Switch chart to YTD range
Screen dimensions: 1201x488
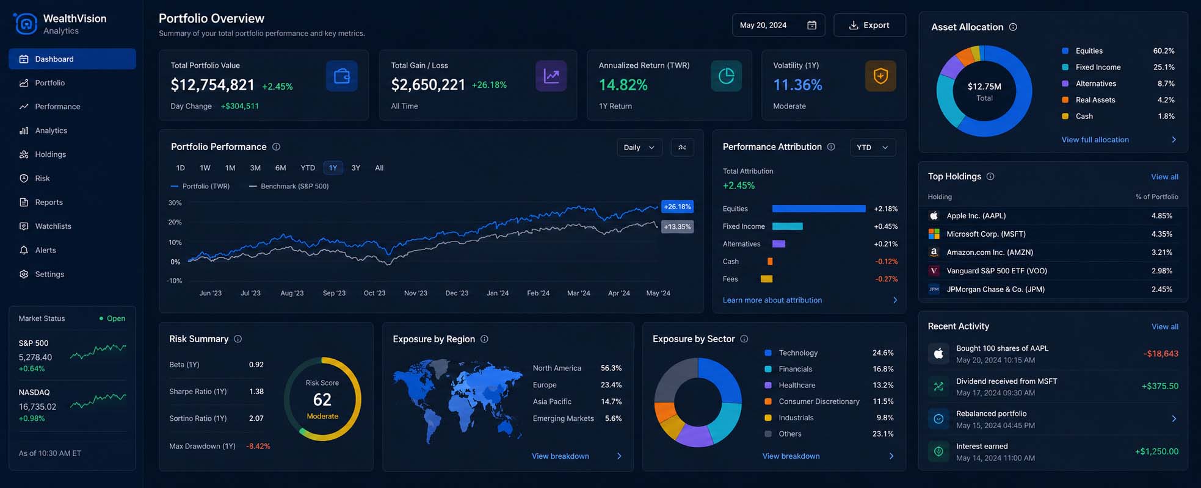coord(308,168)
